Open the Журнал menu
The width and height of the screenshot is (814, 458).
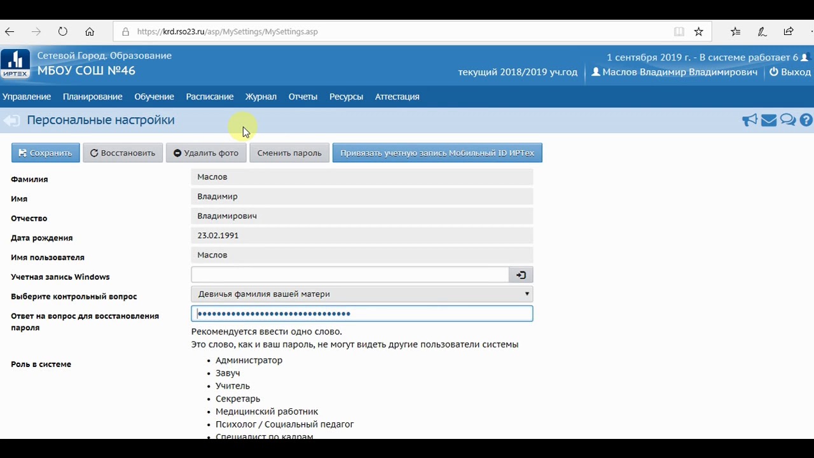pyautogui.click(x=261, y=97)
